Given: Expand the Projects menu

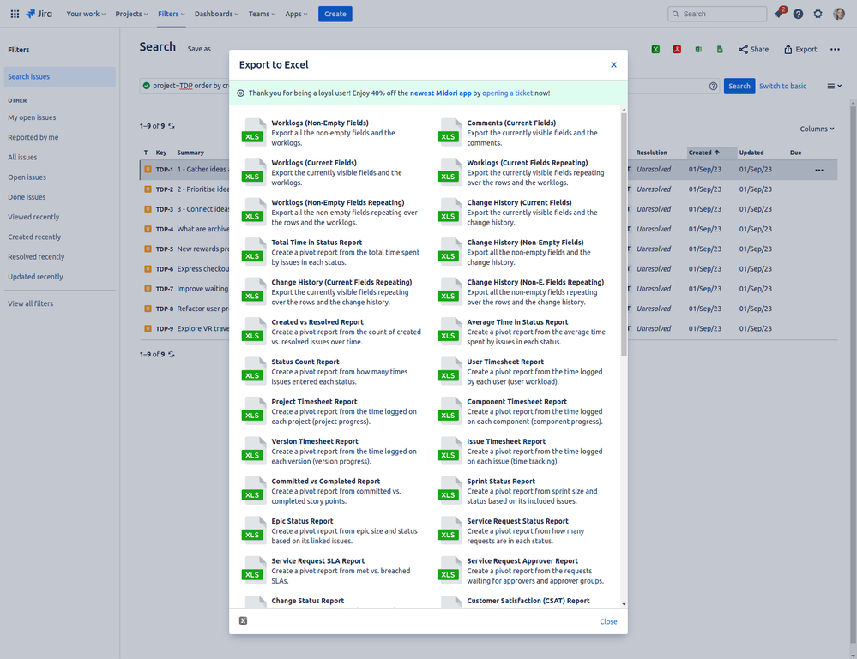Looking at the screenshot, I should pyautogui.click(x=132, y=14).
